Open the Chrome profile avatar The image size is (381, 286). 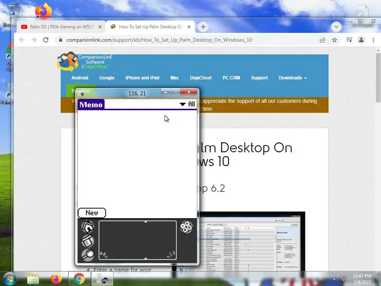point(361,40)
